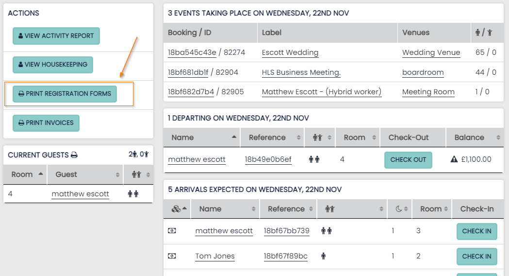Click the payment status icon column header in Arrivals
509x276 pixels.
[x=176, y=209]
